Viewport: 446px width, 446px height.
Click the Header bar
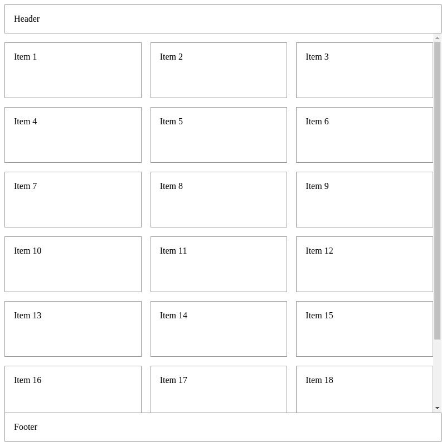[x=223, y=19]
